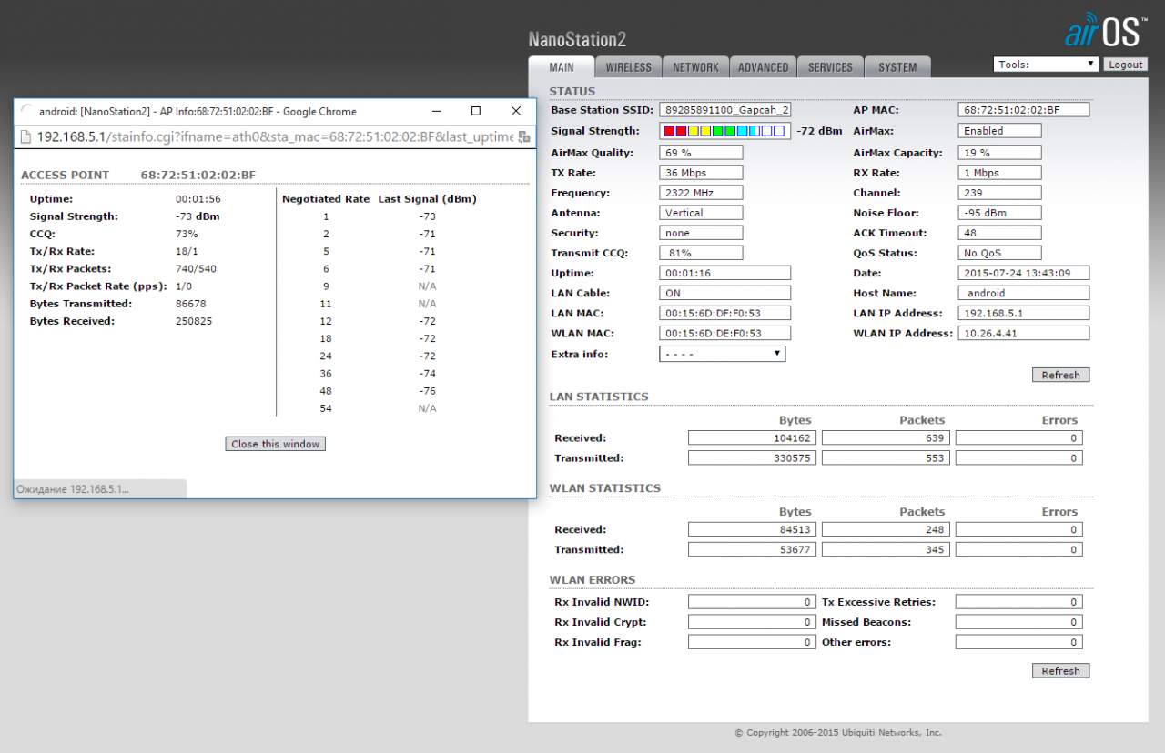Image resolution: width=1165 pixels, height=753 pixels.
Task: Expand the Extra info dropdown
Action: pos(722,354)
